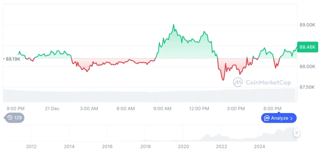Click the 3:00 AM time label
324x151 pixels.
click(x=89, y=108)
